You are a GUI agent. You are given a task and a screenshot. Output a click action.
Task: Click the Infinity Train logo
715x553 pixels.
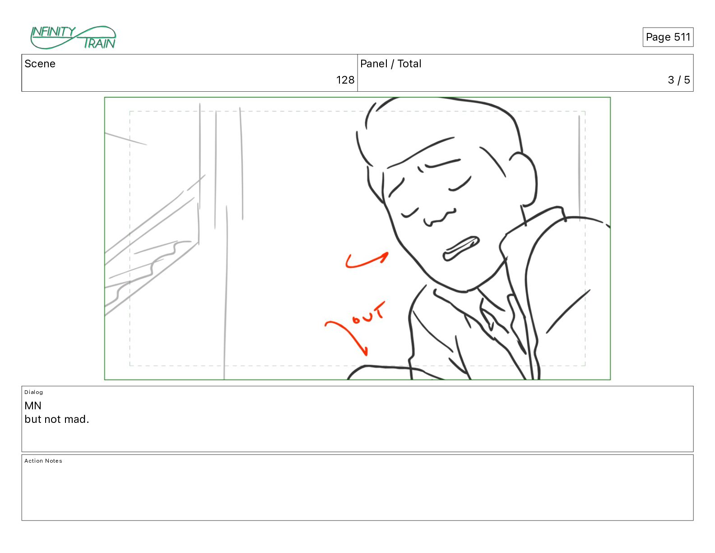coord(73,37)
